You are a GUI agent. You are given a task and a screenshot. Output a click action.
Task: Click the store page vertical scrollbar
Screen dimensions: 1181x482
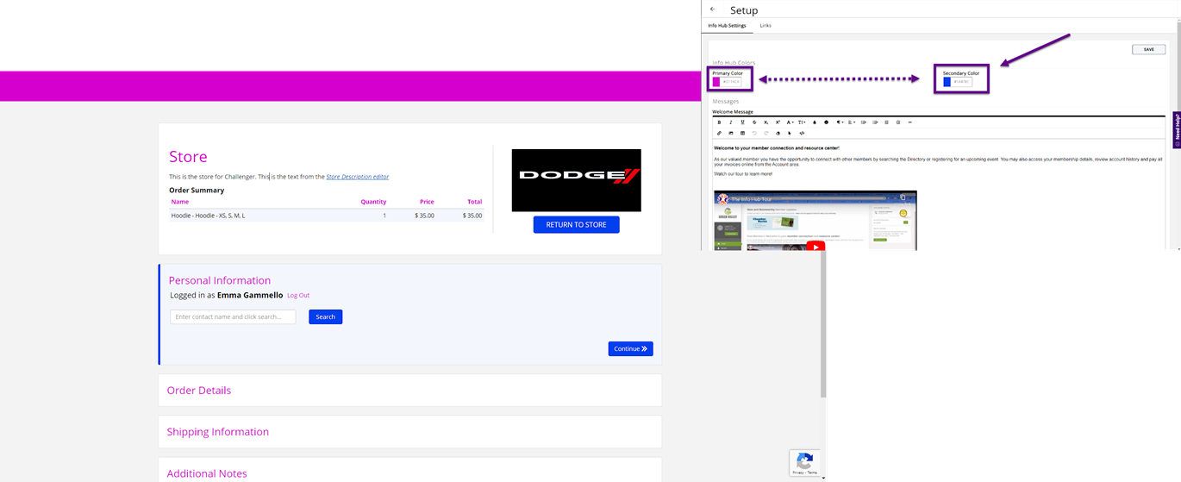[x=823, y=324]
